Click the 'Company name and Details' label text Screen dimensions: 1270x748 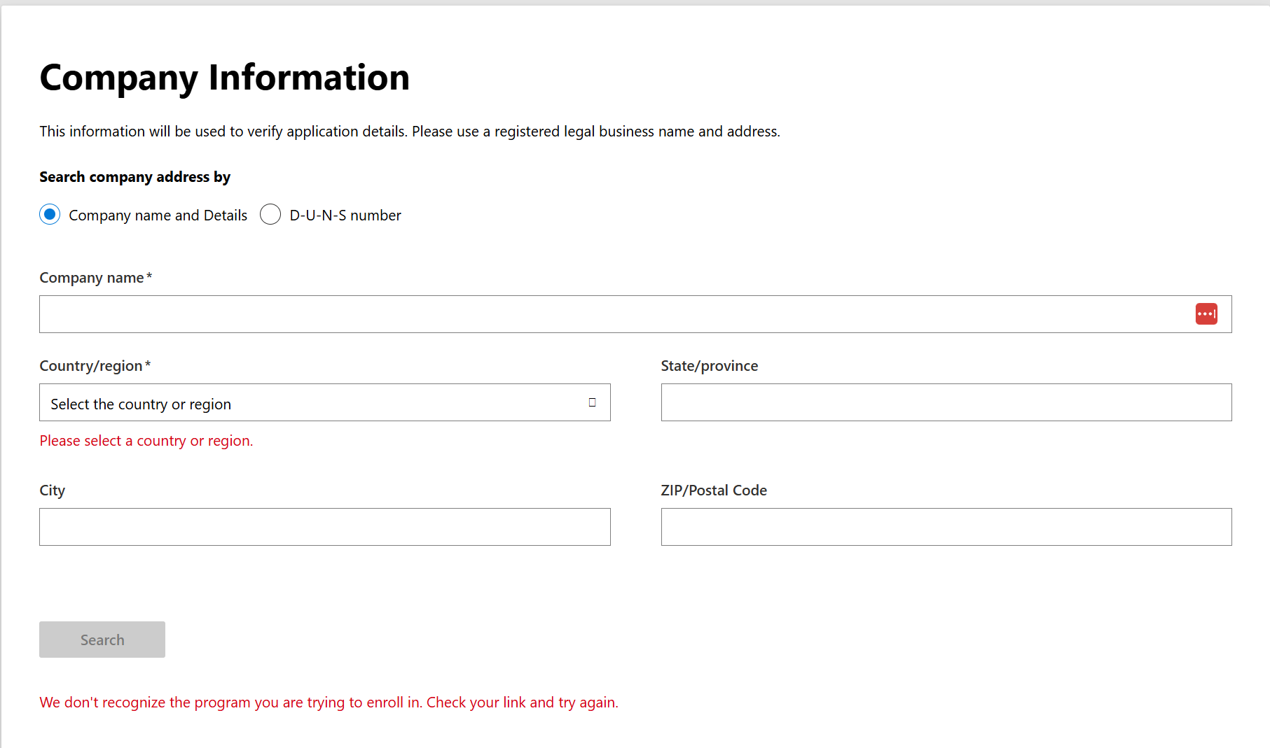pos(158,216)
